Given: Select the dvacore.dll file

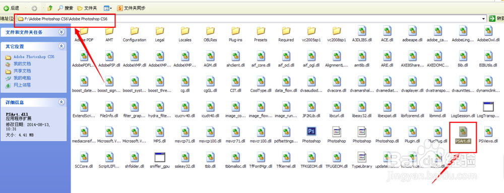Looking at the screenshot, I should click(336, 85).
